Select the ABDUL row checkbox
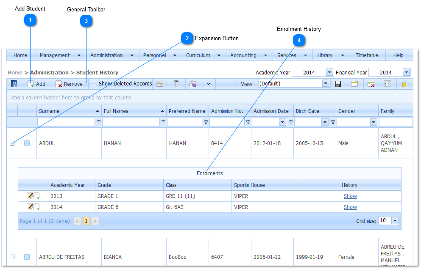421x269 pixels. coord(27,143)
